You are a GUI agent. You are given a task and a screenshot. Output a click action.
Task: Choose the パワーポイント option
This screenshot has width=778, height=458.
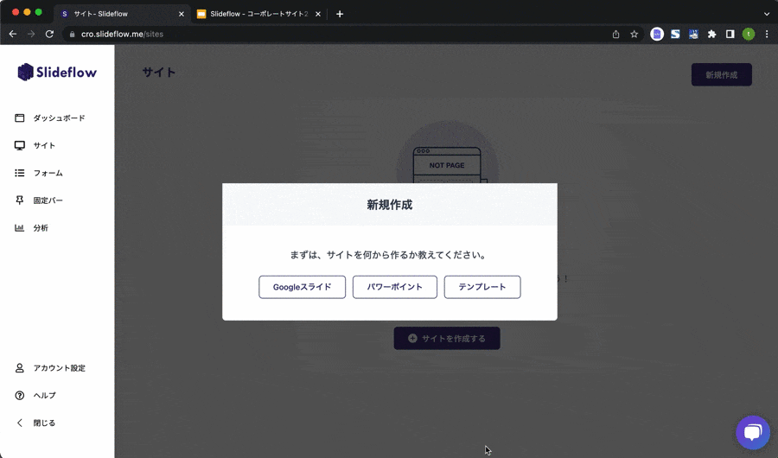pyautogui.click(x=394, y=287)
